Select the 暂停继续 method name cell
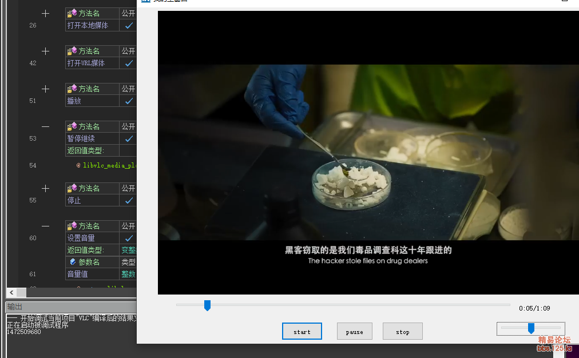This screenshot has height=358, width=579. (92, 139)
